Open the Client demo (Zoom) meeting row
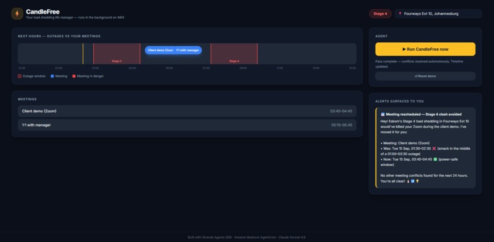Viewport: 494px width, 242px height. click(x=187, y=111)
